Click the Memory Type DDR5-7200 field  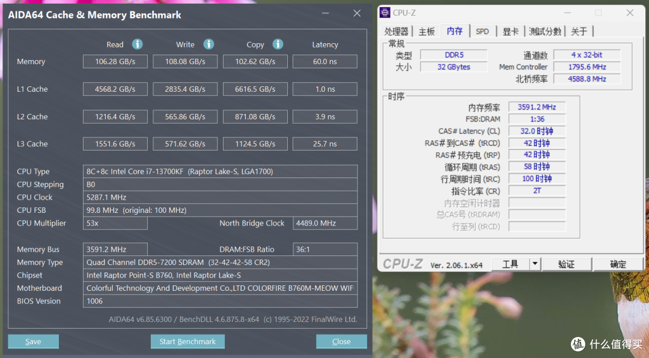[220, 262]
